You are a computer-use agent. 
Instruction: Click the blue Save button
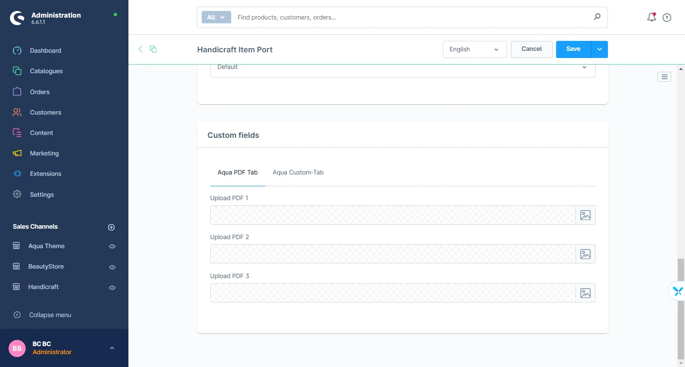click(x=573, y=49)
